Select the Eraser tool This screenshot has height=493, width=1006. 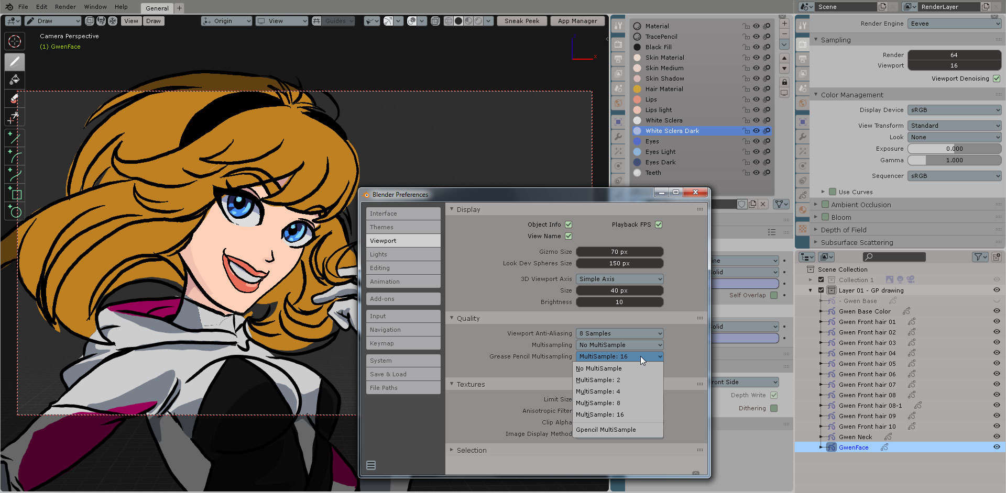click(x=15, y=98)
